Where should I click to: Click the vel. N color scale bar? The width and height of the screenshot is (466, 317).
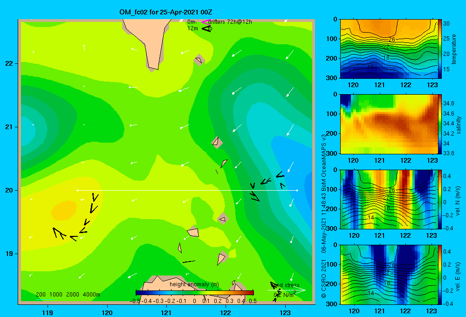(440, 199)
